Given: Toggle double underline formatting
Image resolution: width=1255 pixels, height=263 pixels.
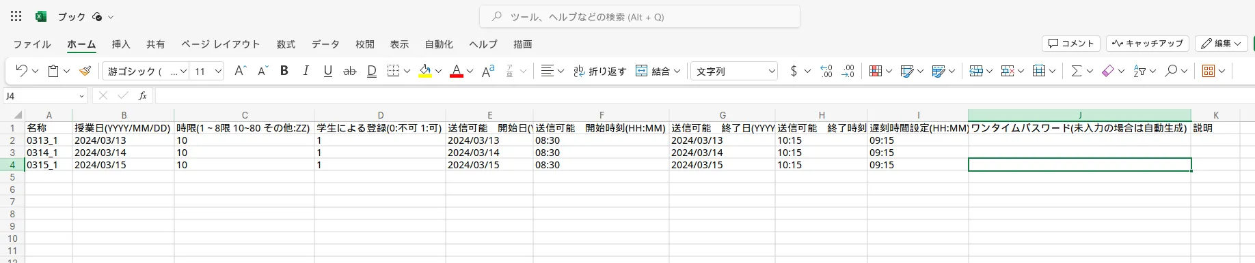Looking at the screenshot, I should 372,71.
